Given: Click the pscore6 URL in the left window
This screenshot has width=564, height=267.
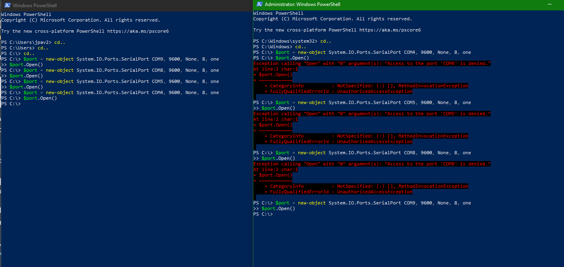Looking at the screenshot, I should (x=138, y=31).
